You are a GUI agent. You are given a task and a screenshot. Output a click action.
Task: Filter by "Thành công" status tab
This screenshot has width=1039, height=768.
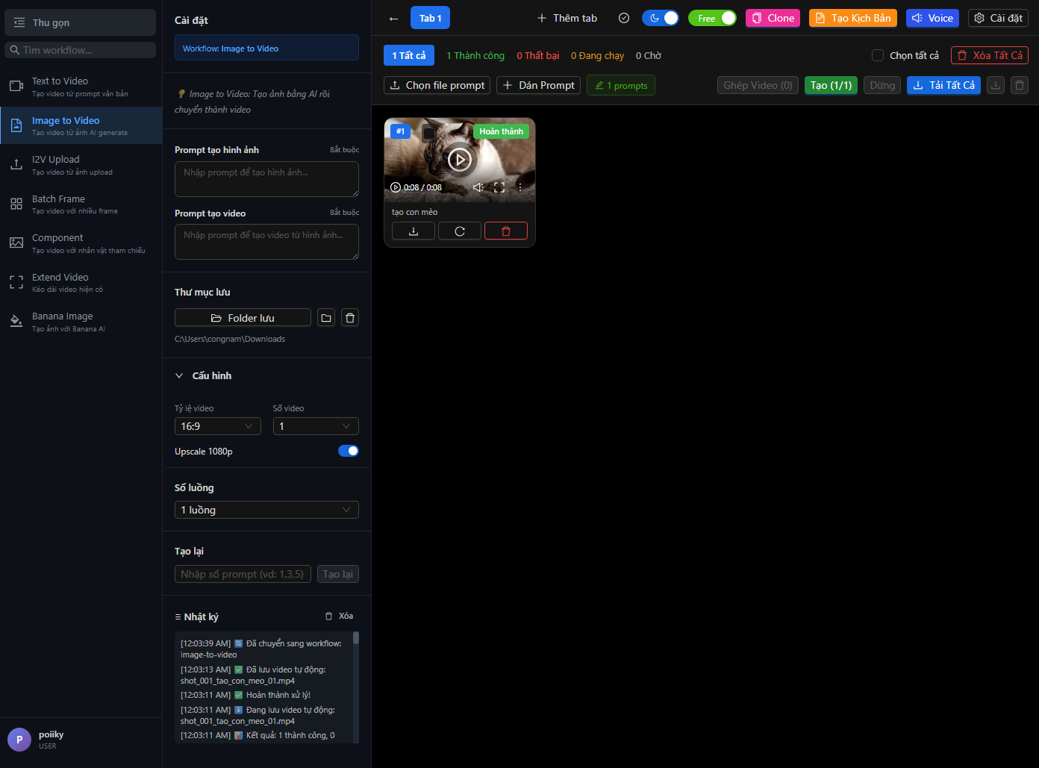coord(475,55)
